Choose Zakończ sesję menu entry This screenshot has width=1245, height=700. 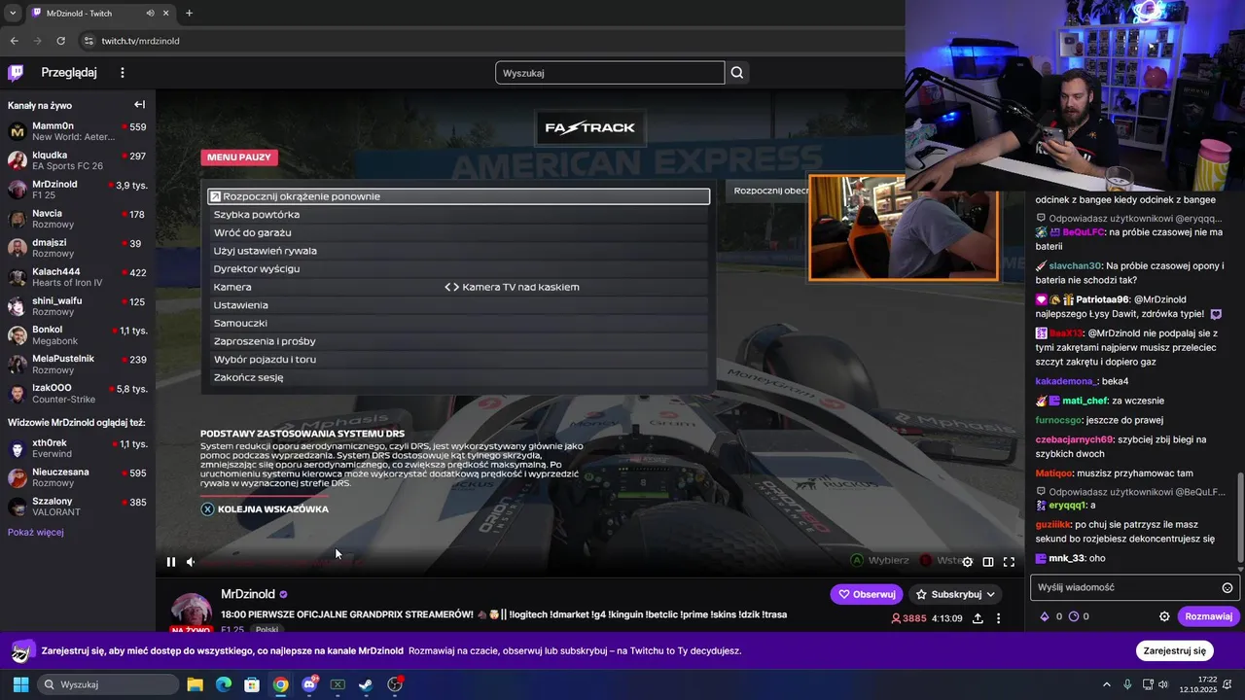[x=459, y=377]
